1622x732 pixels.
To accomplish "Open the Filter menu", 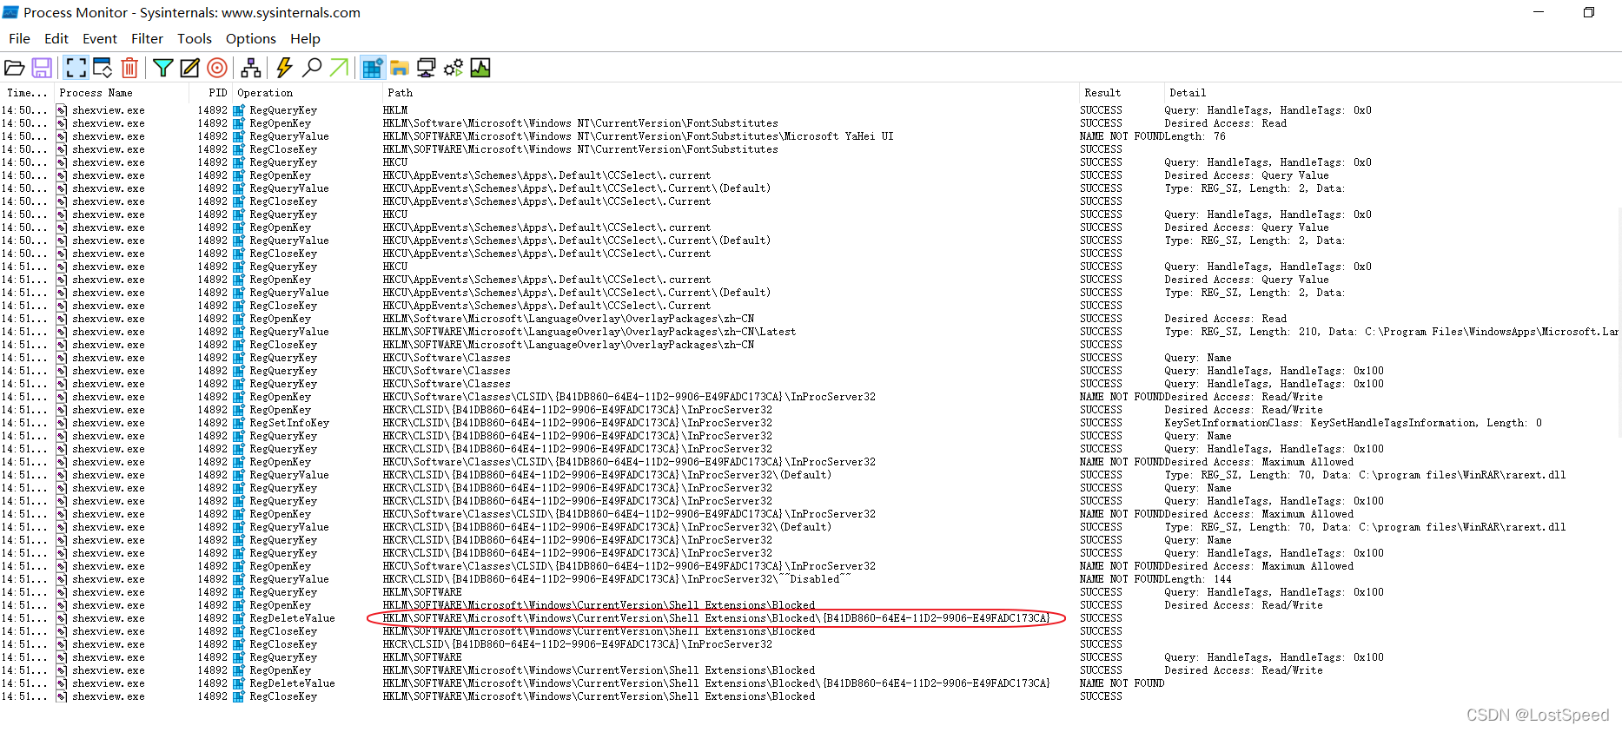I will [147, 38].
